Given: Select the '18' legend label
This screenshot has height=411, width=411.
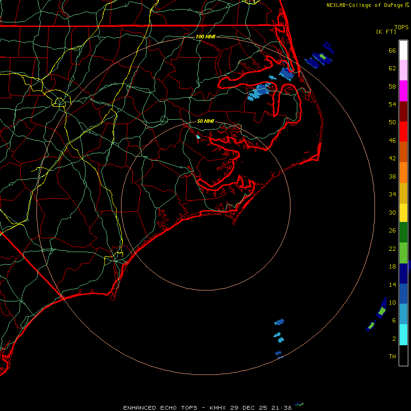Looking at the screenshot, I should point(392,267).
